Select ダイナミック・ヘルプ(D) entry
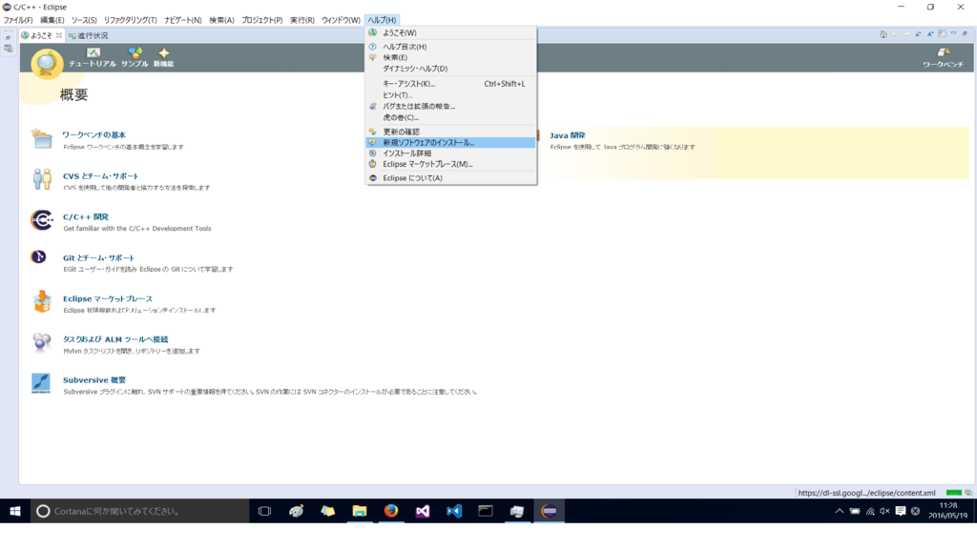The width and height of the screenshot is (977, 549). point(450,69)
